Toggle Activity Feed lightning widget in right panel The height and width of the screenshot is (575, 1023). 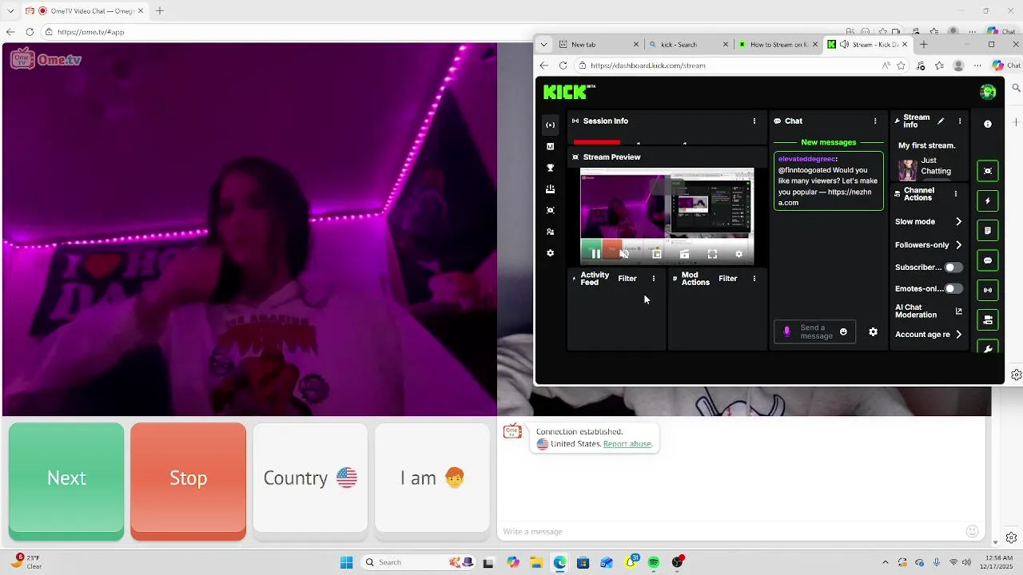tap(988, 200)
